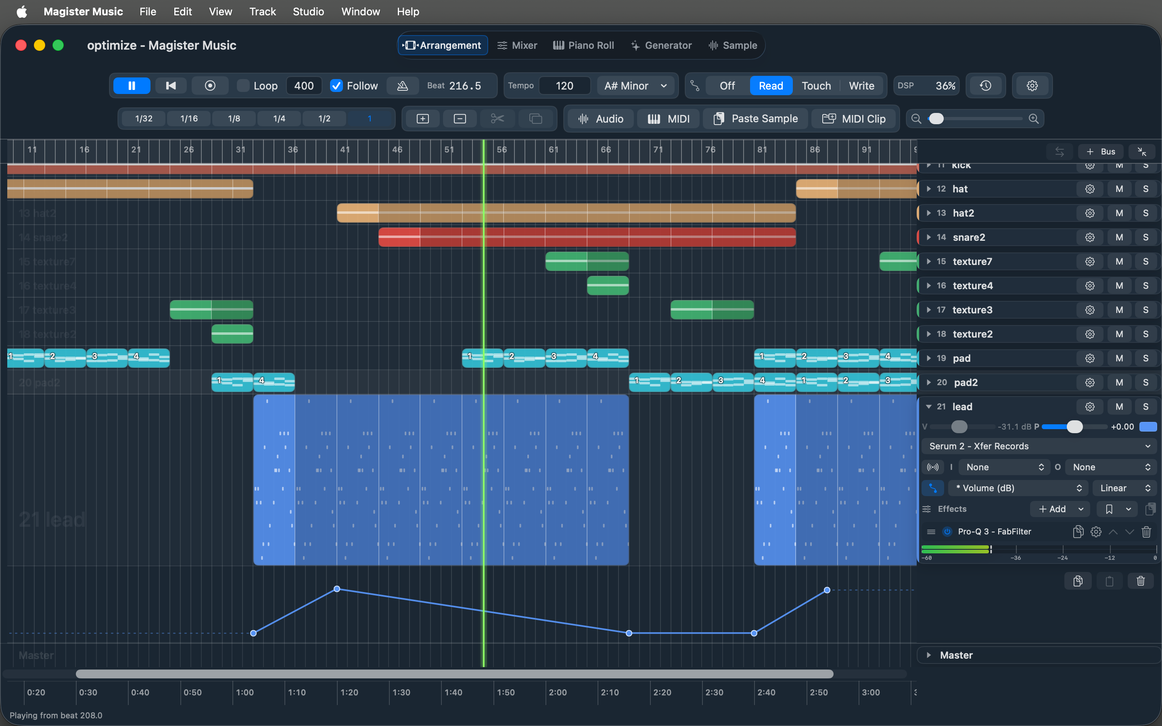Screen dimensions: 1162x726
Task: Set automation mode to Touch
Action: pos(816,86)
